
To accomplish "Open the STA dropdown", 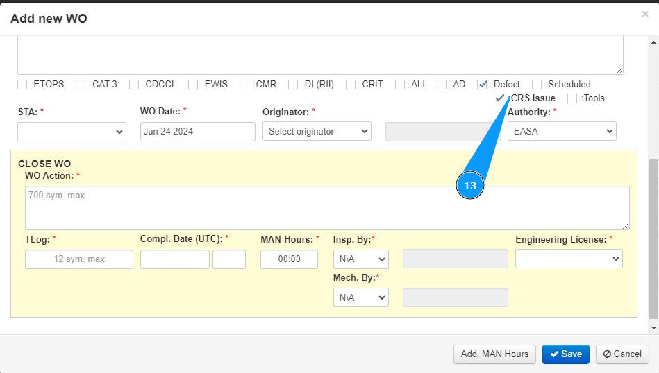I will pos(72,132).
